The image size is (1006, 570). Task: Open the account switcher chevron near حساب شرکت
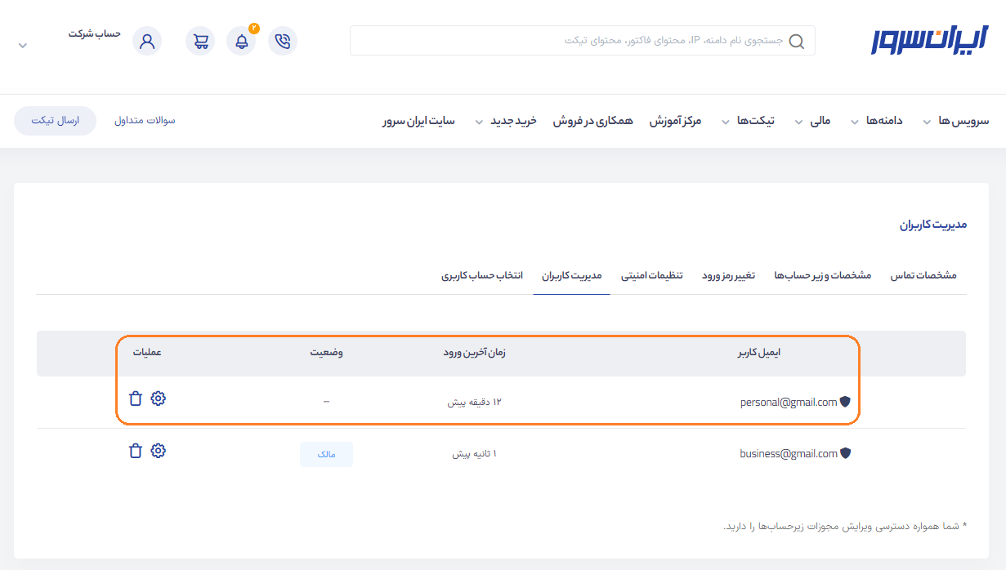pos(23,46)
